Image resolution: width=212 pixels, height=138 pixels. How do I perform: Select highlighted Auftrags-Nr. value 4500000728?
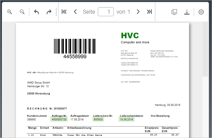coord(59,119)
